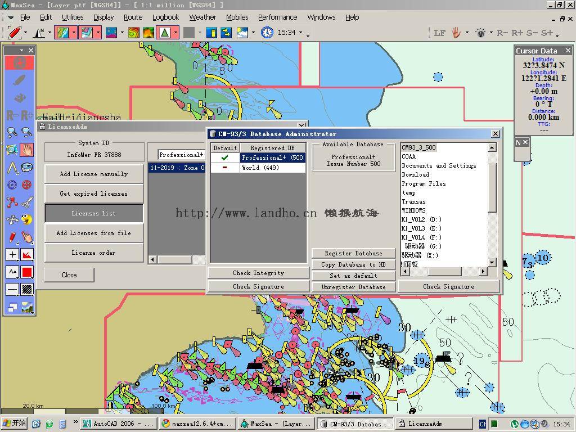Click Add Licenses from file button
The width and height of the screenshot is (576, 432).
tap(94, 233)
